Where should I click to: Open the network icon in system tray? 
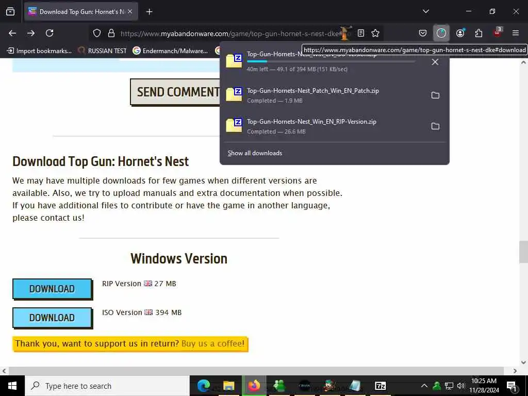(449, 386)
